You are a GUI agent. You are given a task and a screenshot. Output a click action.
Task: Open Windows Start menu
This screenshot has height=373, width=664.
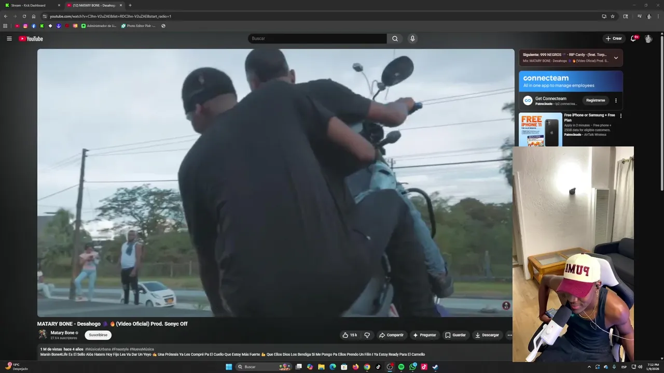coord(229,367)
